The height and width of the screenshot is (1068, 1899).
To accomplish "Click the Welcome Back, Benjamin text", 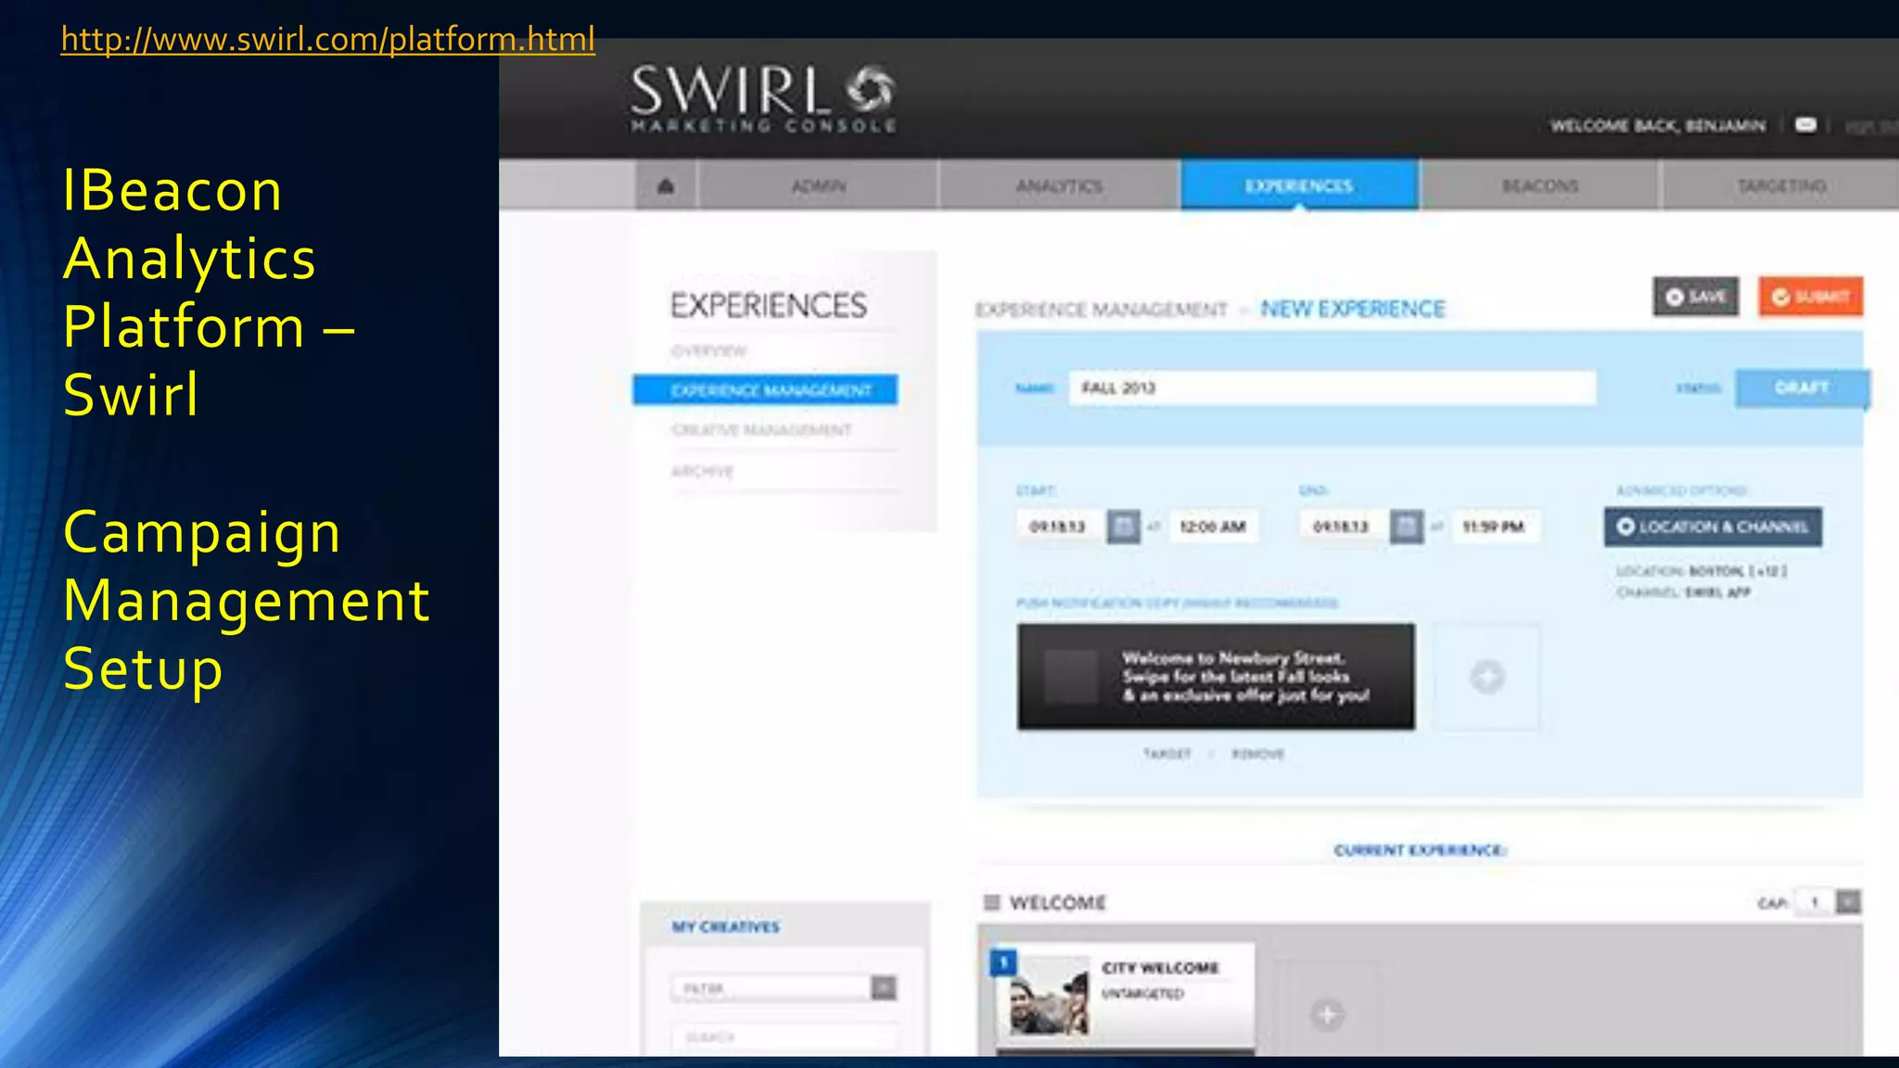I will tap(1658, 125).
